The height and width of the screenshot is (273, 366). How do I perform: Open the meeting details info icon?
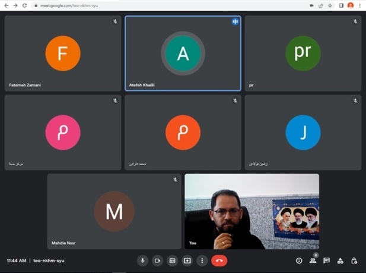coord(299,261)
